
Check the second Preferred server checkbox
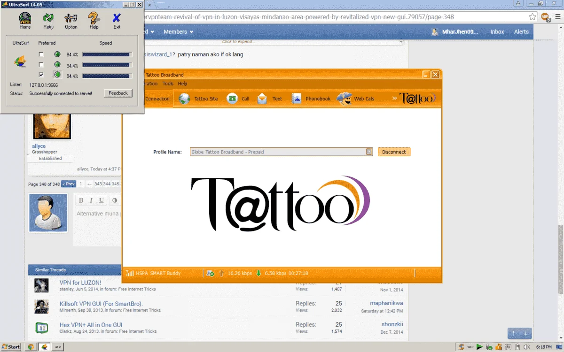(x=41, y=65)
